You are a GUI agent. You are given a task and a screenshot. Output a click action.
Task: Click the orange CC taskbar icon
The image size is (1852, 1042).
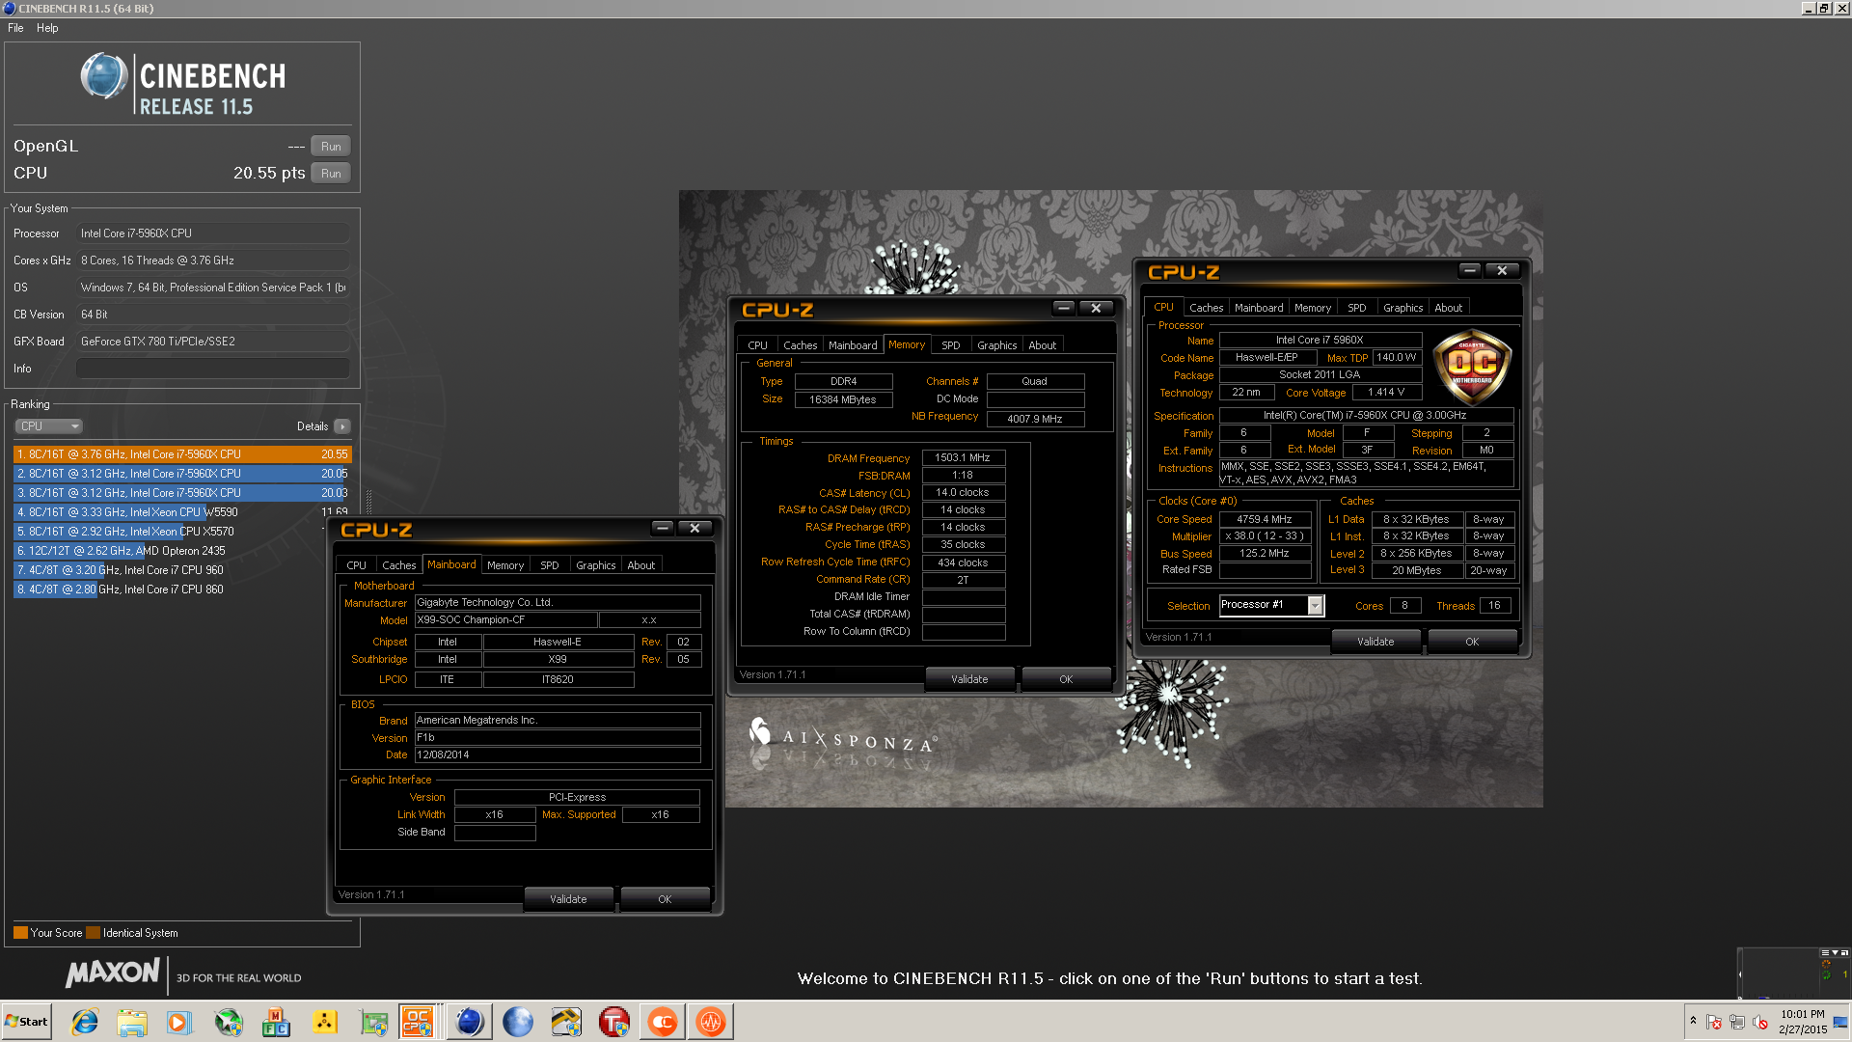click(x=663, y=1022)
